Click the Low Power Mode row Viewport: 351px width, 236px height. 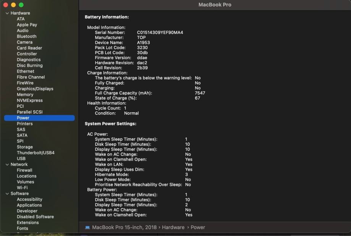[143, 180]
